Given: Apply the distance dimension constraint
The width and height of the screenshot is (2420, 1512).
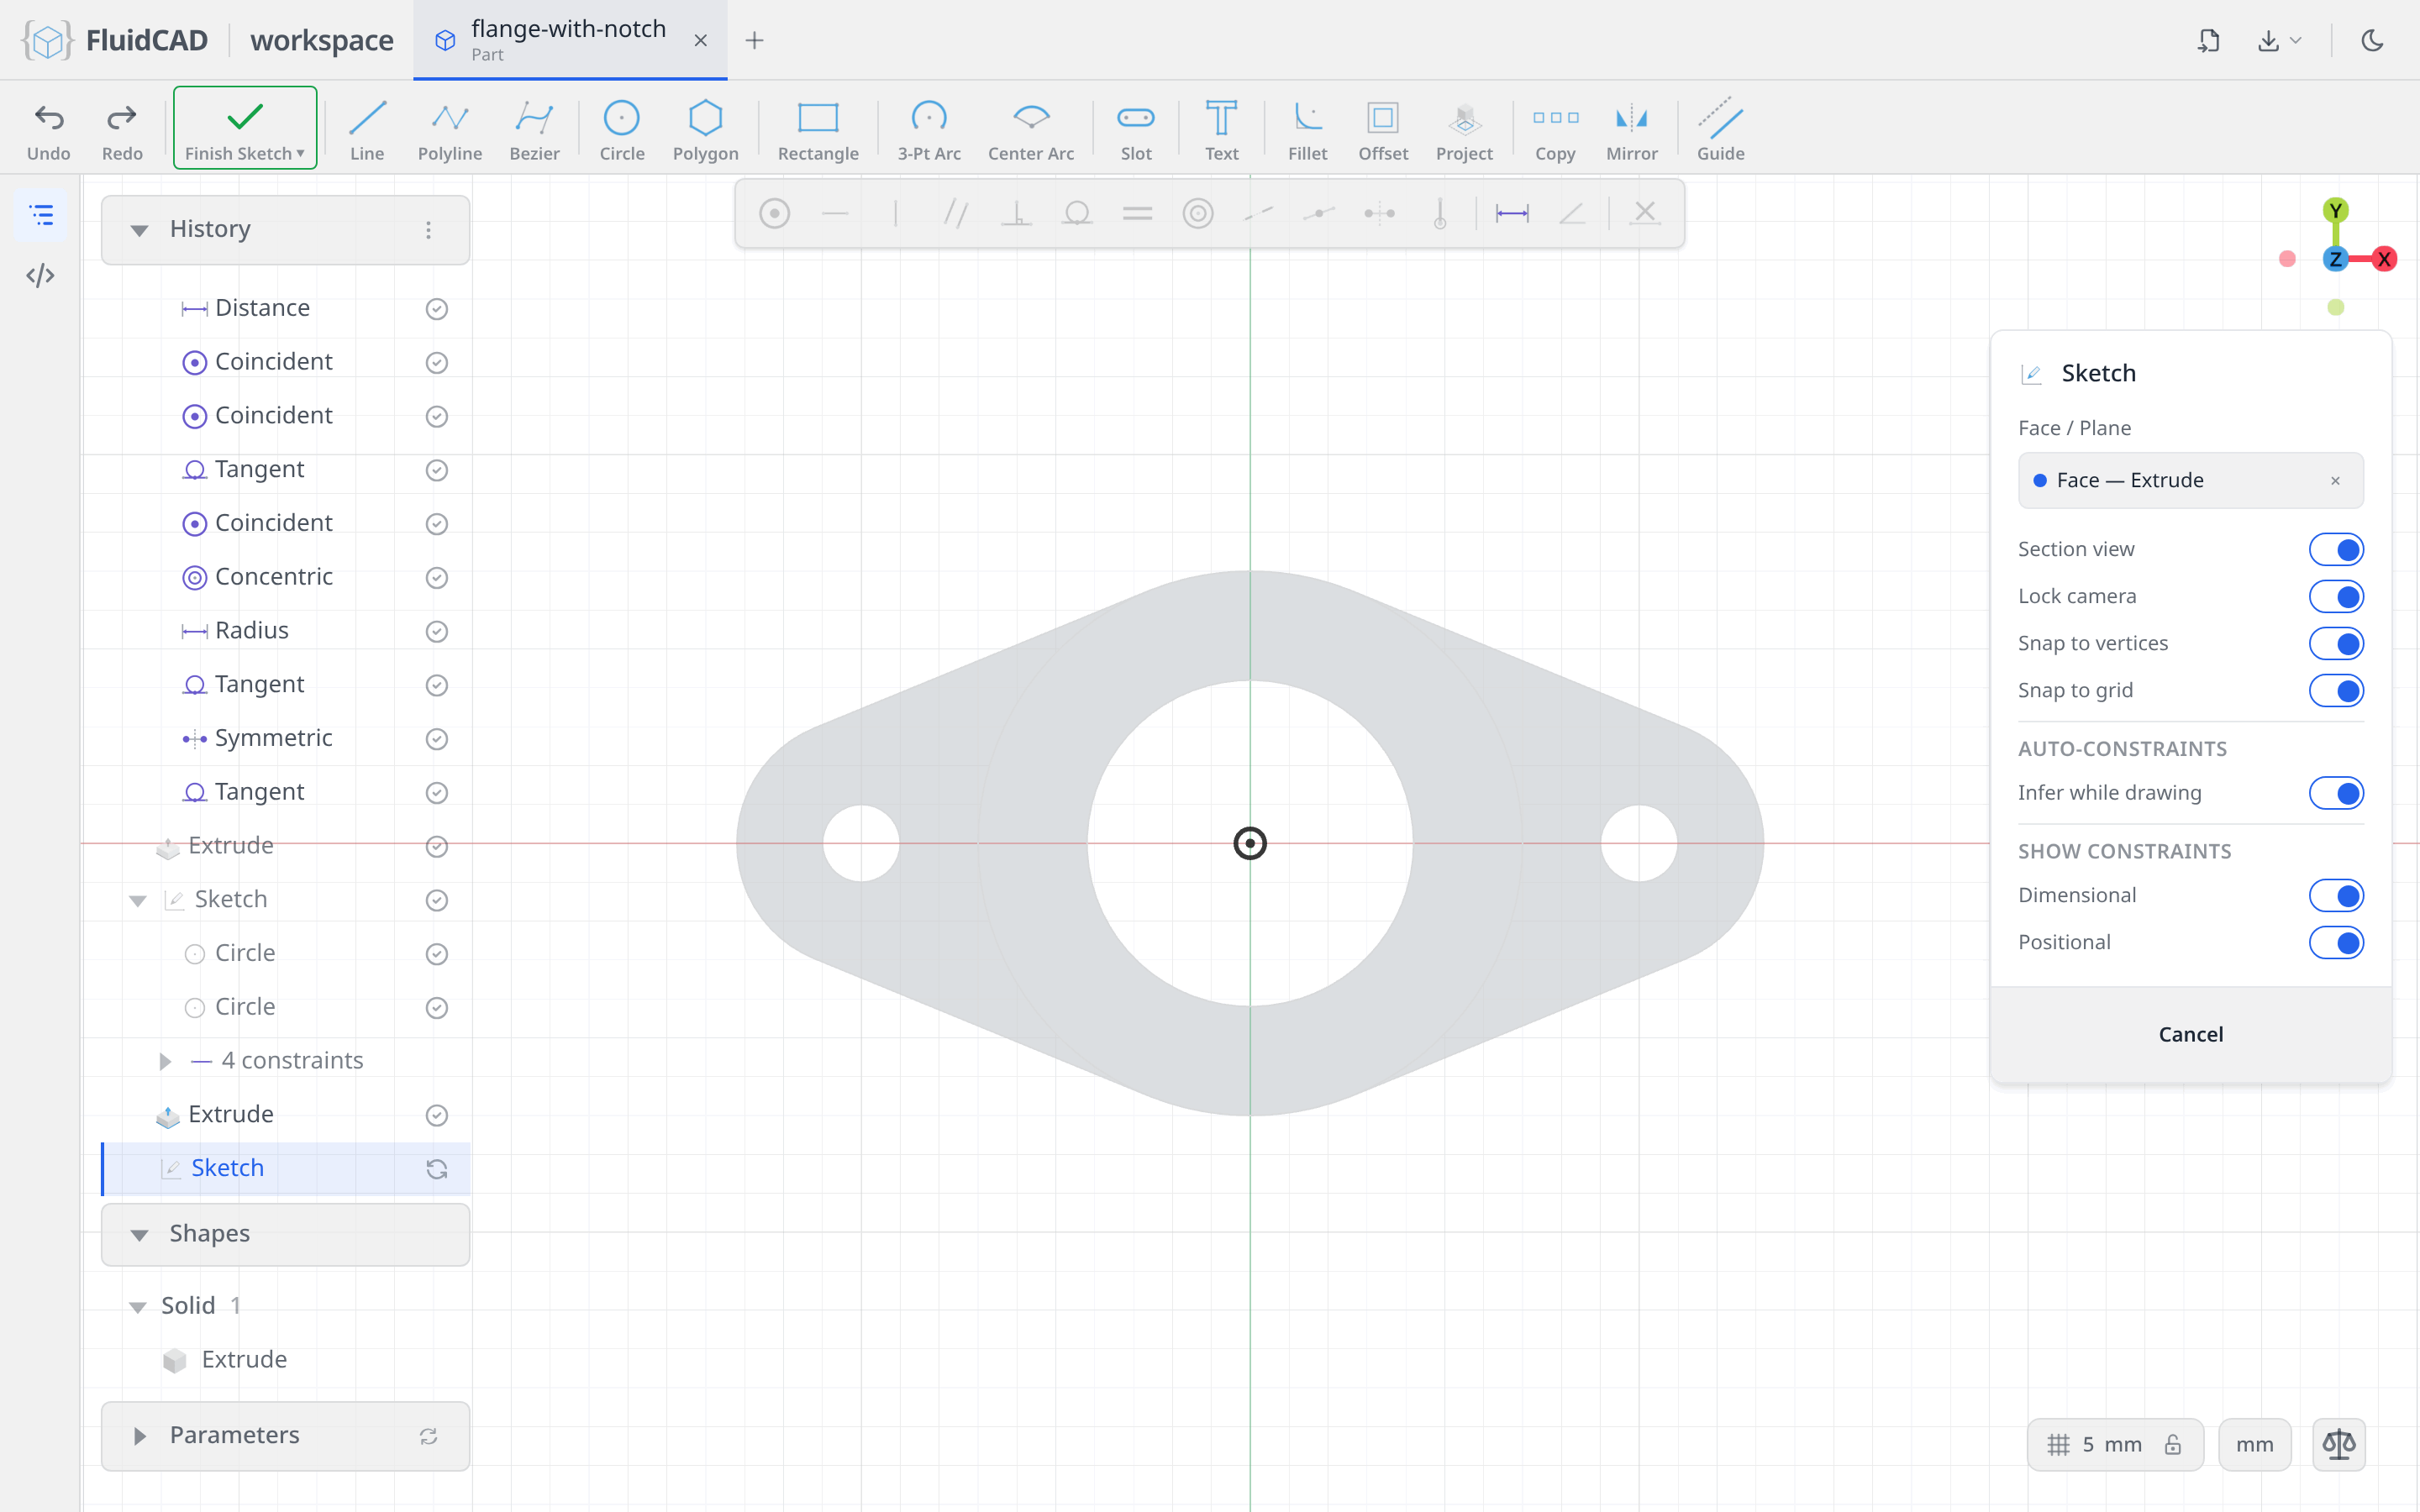Looking at the screenshot, I should (1511, 213).
